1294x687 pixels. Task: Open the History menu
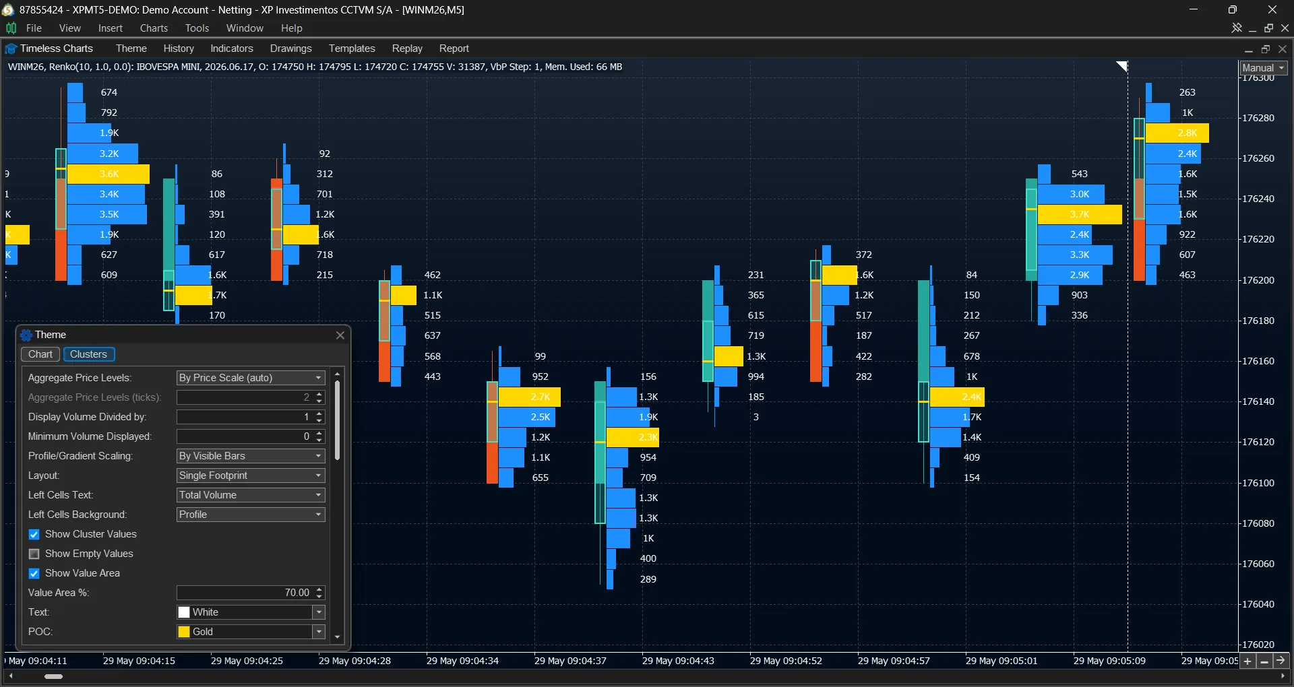click(x=179, y=48)
